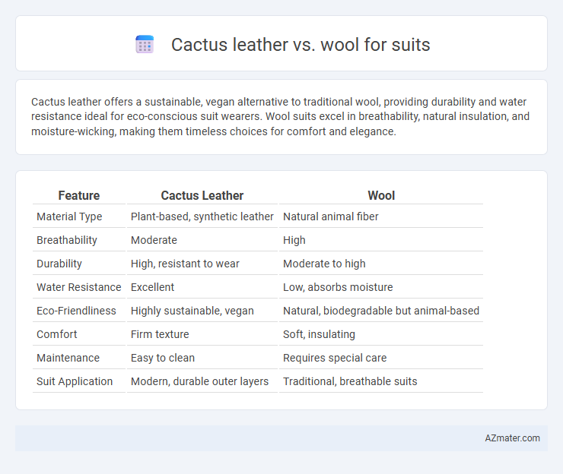563x474 pixels.
Task: Click the 'Natural animal fiber' cell
Action: pyautogui.click(x=331, y=216)
